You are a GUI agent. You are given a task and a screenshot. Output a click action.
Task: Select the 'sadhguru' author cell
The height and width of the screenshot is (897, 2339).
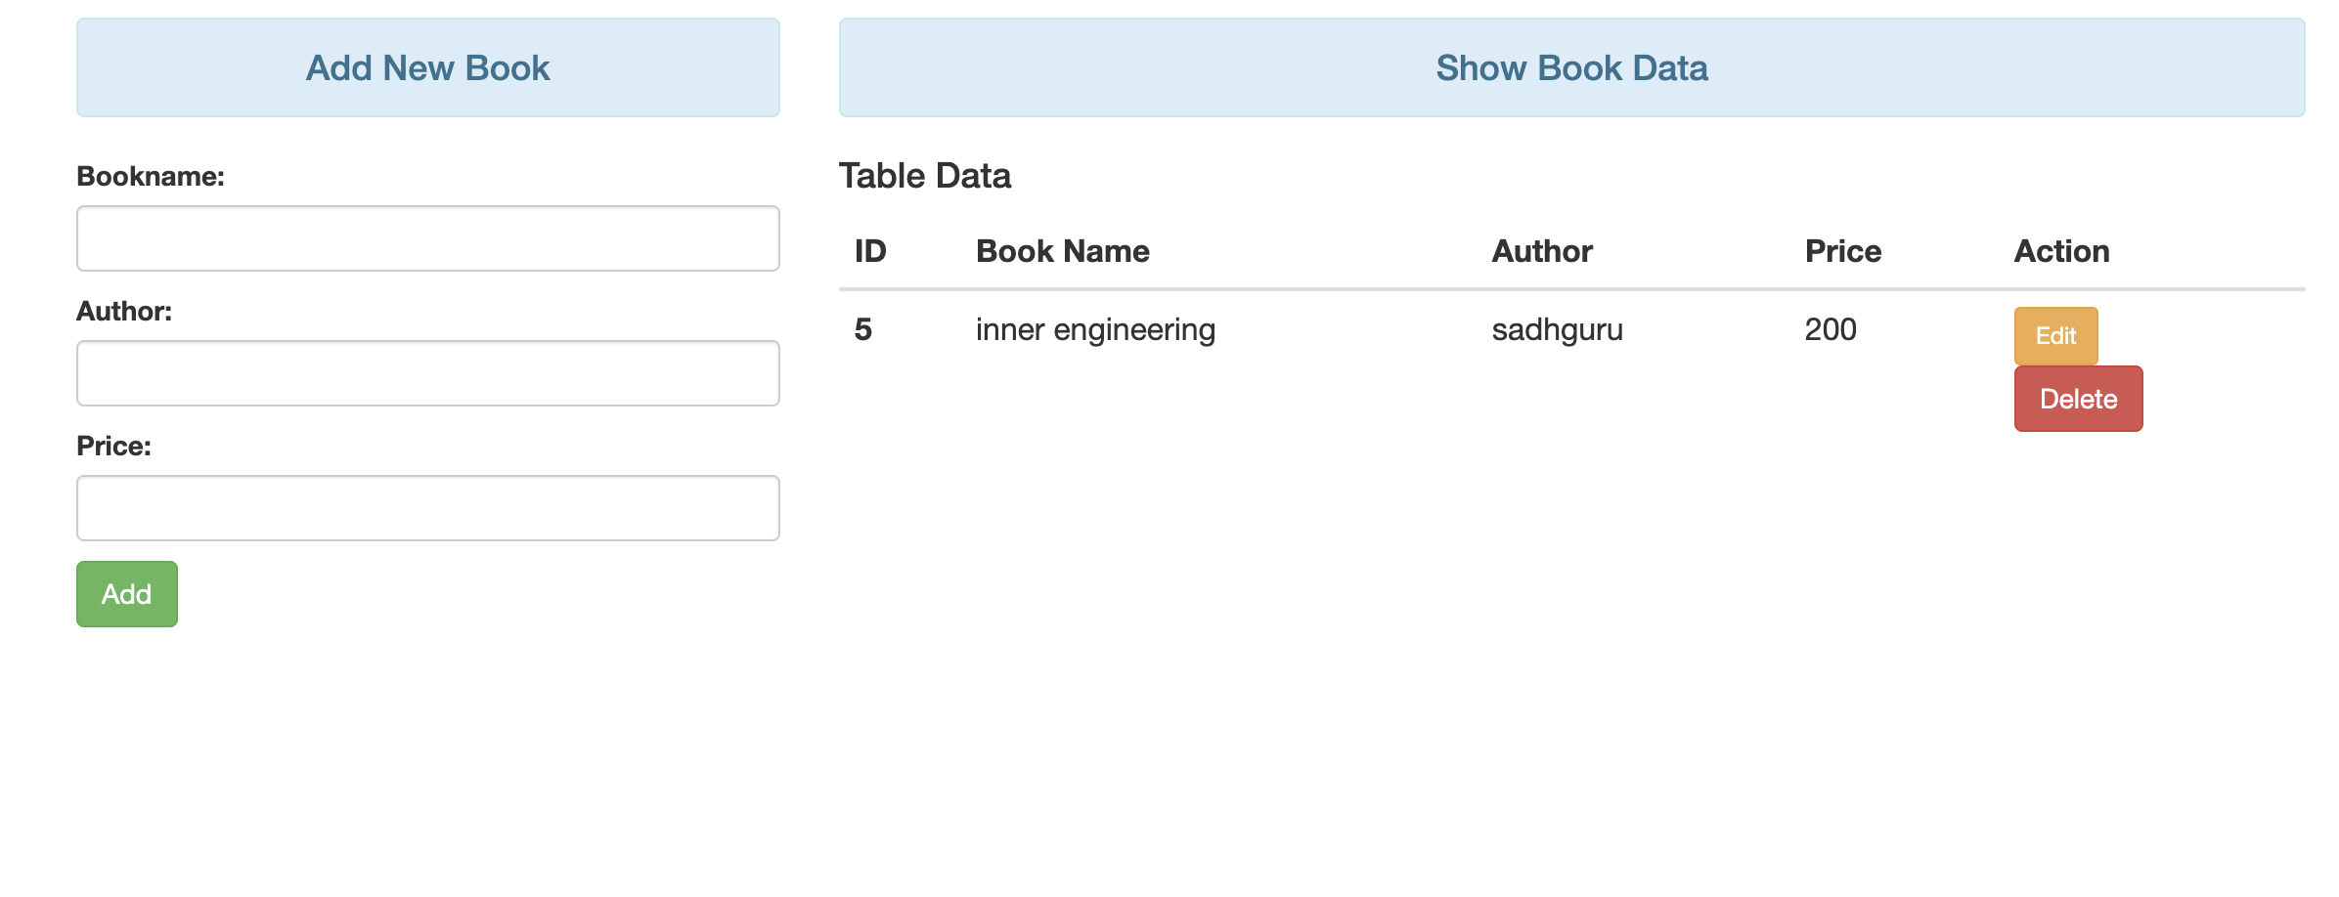(1558, 330)
